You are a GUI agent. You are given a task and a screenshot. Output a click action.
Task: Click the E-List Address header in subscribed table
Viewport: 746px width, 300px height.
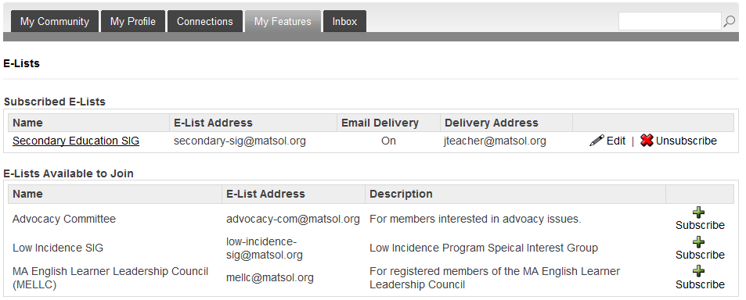point(213,123)
